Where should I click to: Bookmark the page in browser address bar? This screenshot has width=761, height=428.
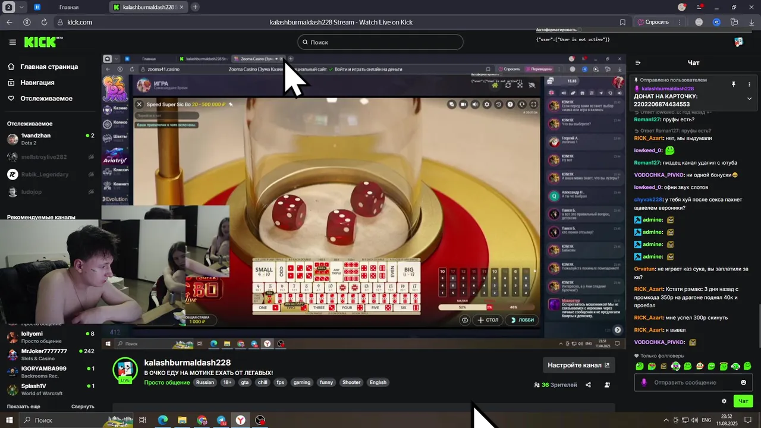point(622,22)
